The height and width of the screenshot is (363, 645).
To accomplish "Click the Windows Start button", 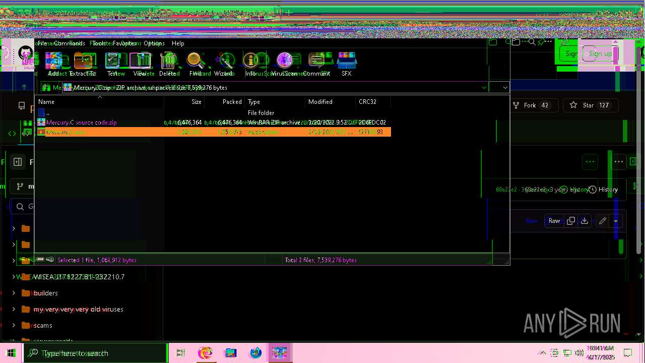I will [x=11, y=353].
